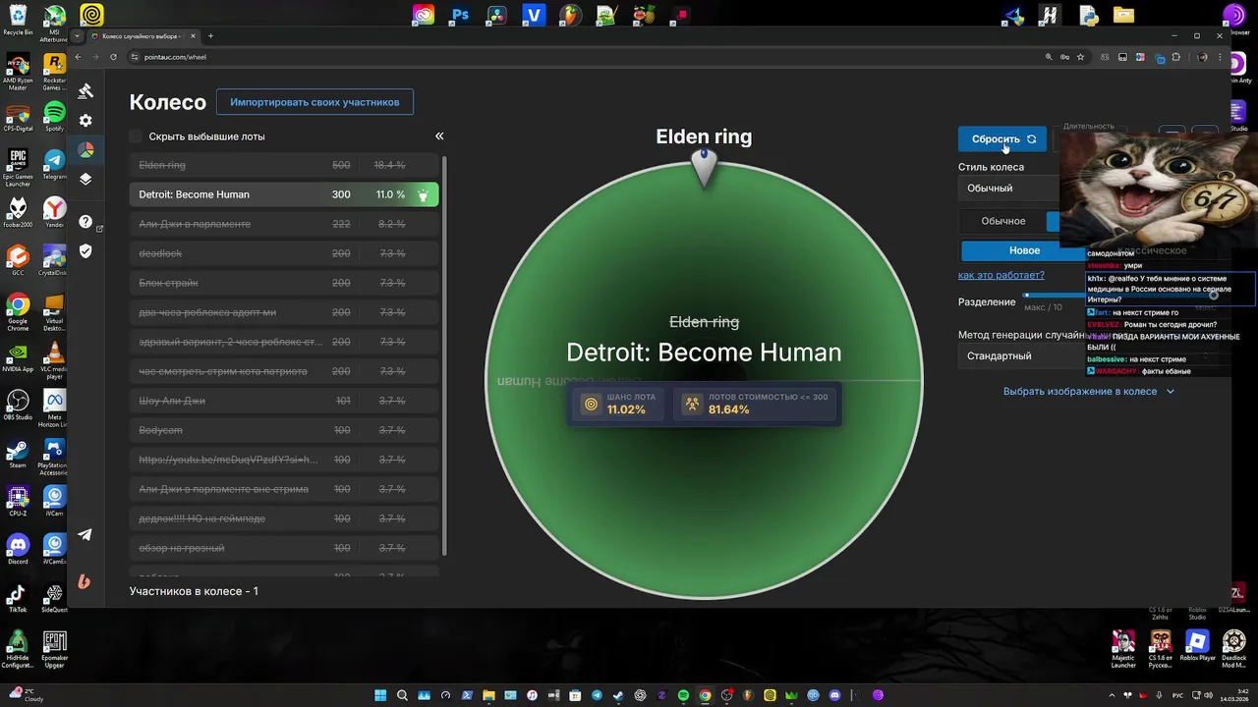Go back with browser back arrow
This screenshot has width=1258, height=707.
tap(78, 57)
